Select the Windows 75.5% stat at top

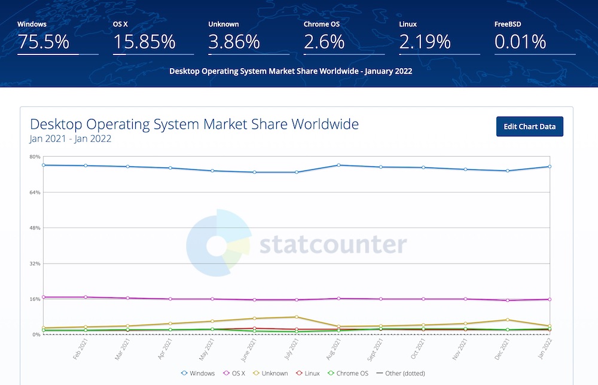[57, 37]
